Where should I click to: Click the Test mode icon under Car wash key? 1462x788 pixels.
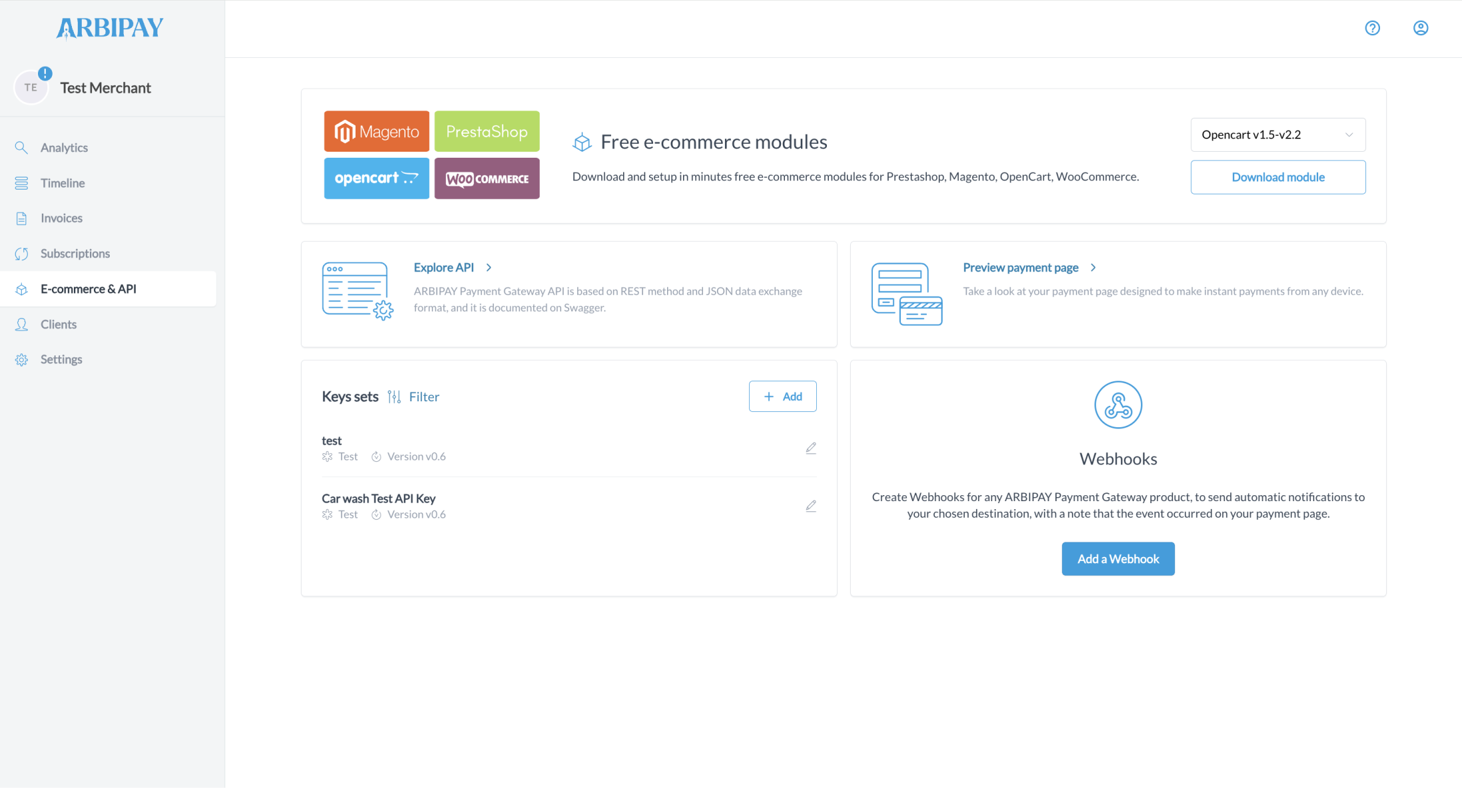click(x=327, y=514)
